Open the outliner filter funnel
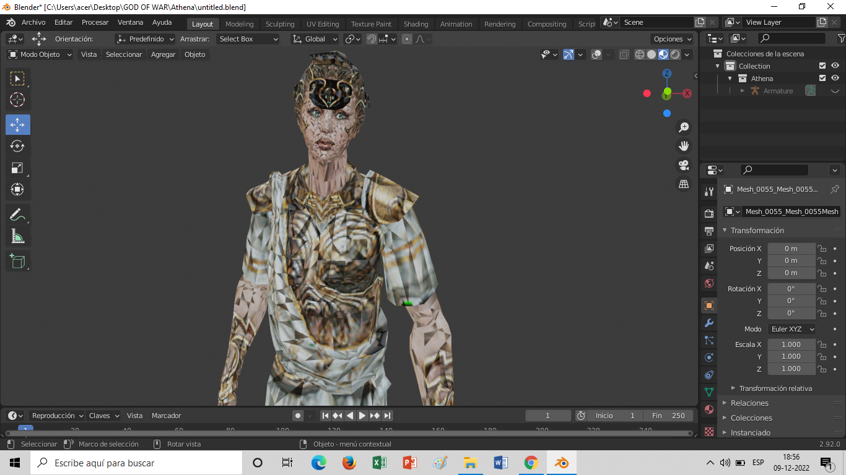This screenshot has width=846, height=475. click(x=841, y=38)
